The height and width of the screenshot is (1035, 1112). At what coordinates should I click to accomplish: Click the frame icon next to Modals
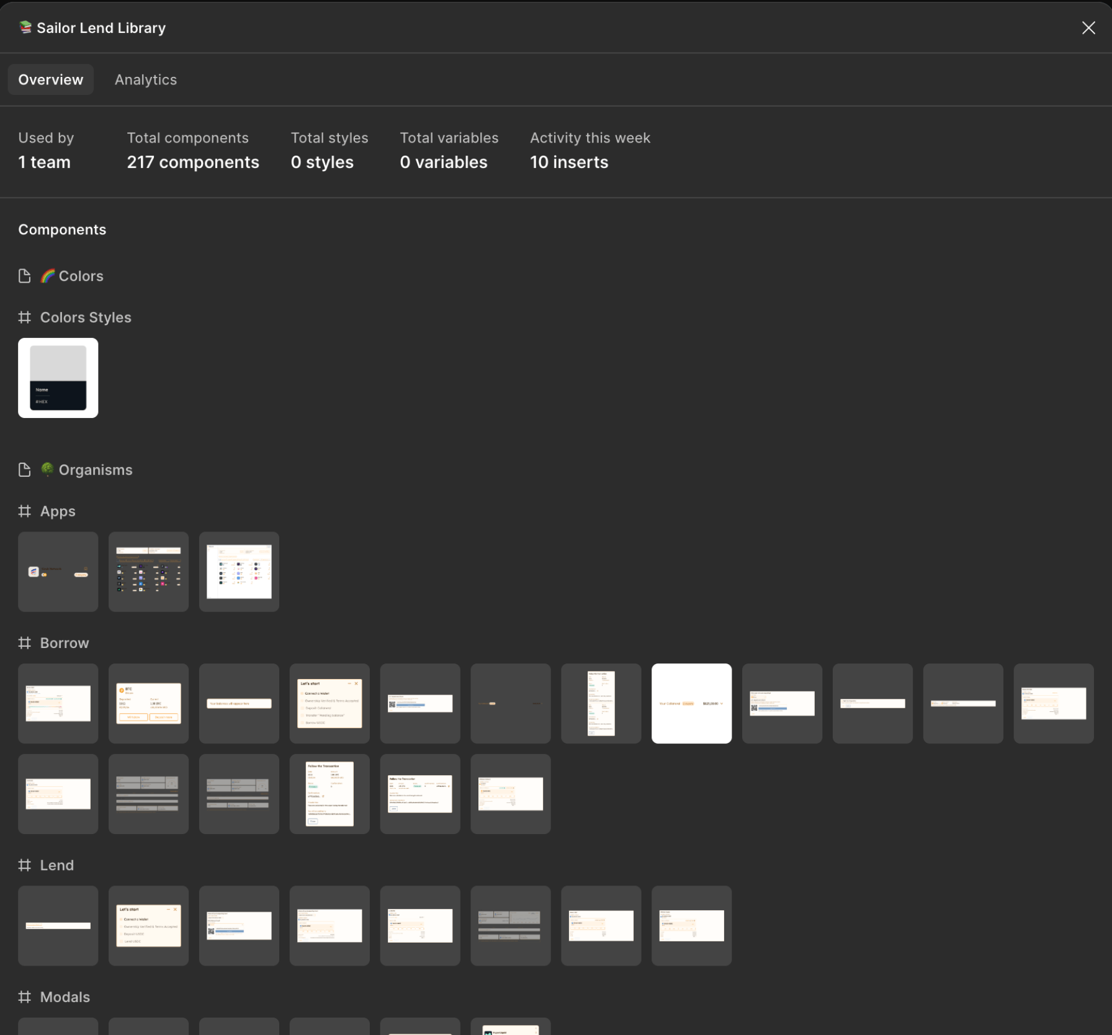[25, 997]
